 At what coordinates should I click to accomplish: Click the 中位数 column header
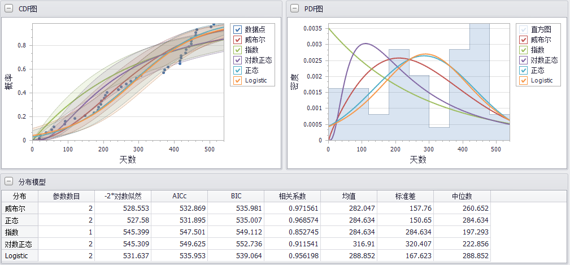click(x=462, y=196)
